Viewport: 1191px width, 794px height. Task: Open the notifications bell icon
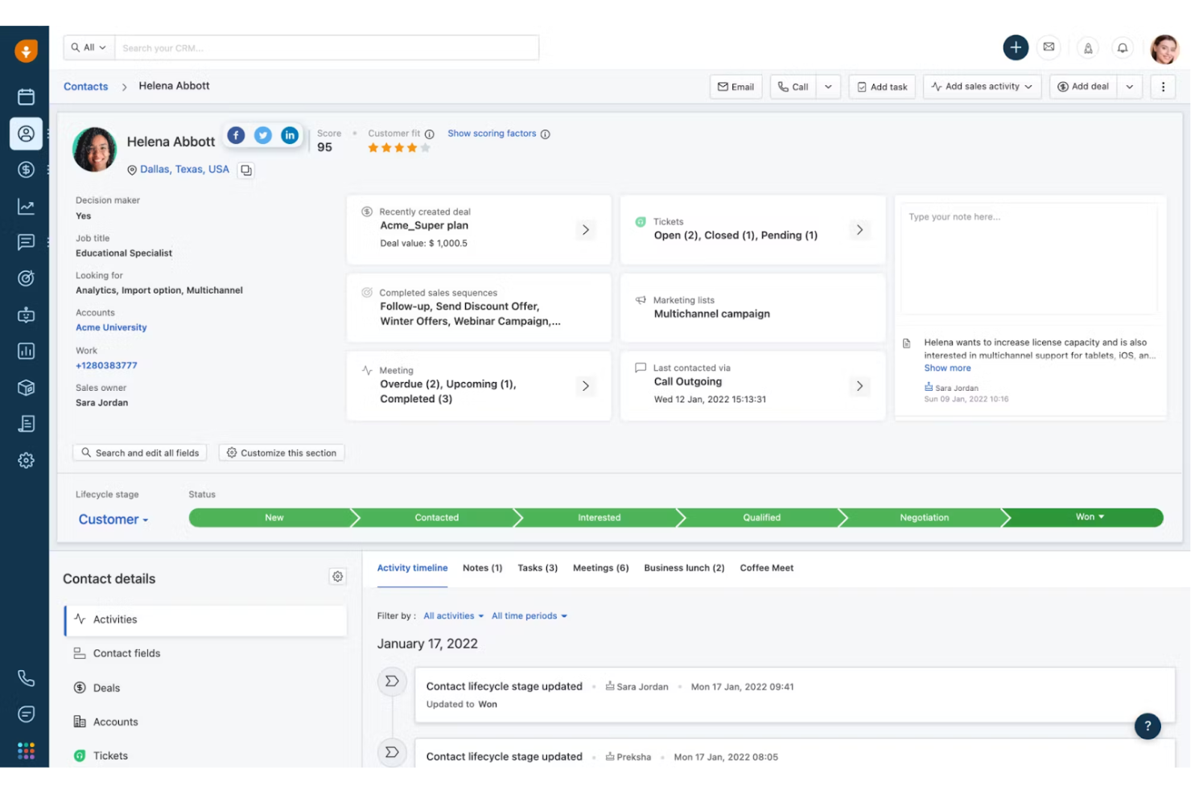[1123, 47]
